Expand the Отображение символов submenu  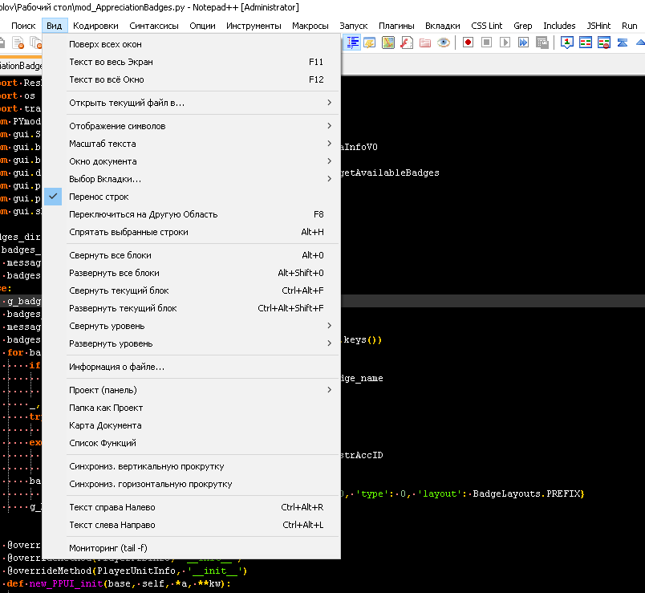click(191, 126)
